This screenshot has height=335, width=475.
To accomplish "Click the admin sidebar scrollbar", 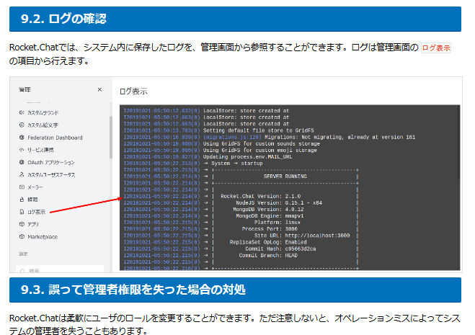I will coord(111,137).
